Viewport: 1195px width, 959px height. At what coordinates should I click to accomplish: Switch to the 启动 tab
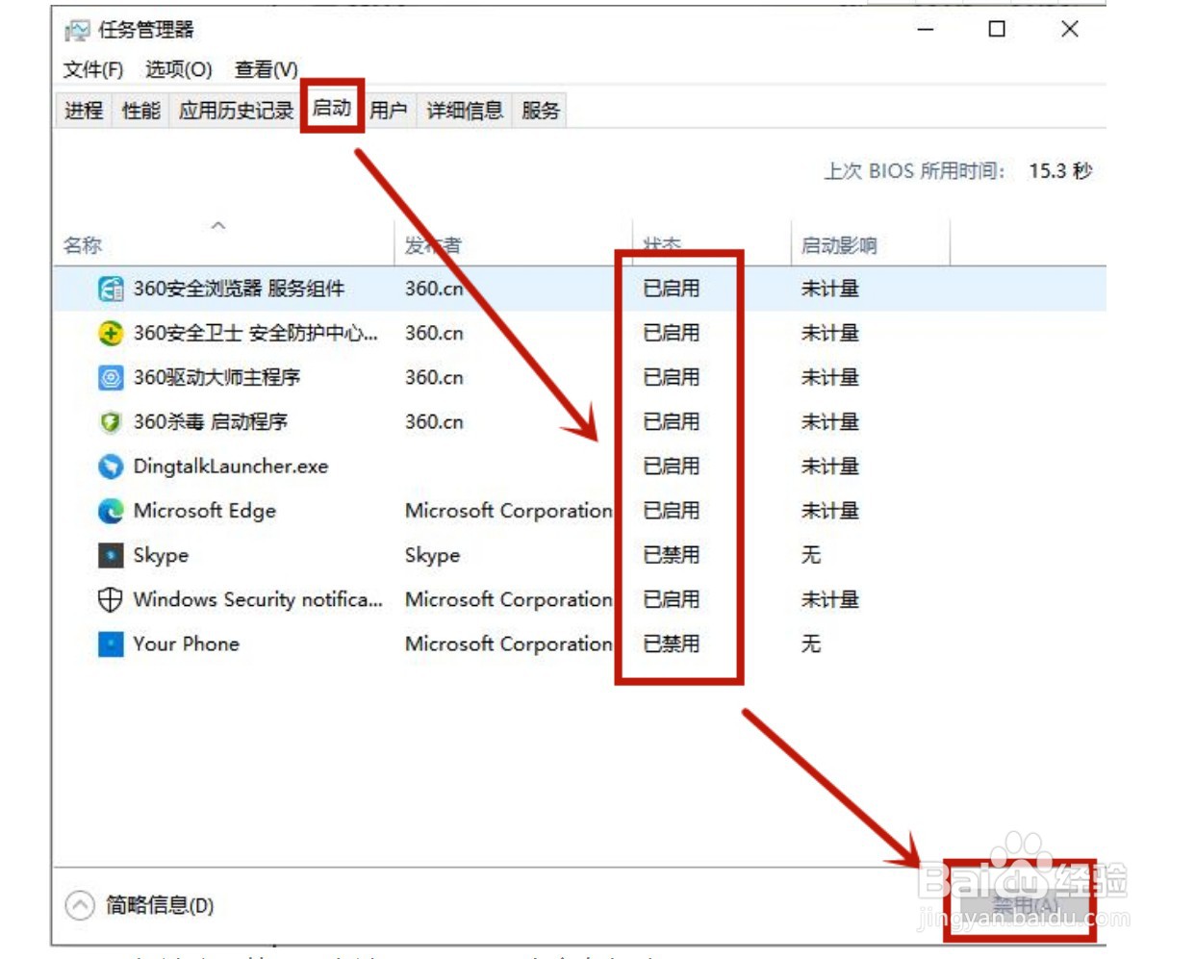point(331,110)
